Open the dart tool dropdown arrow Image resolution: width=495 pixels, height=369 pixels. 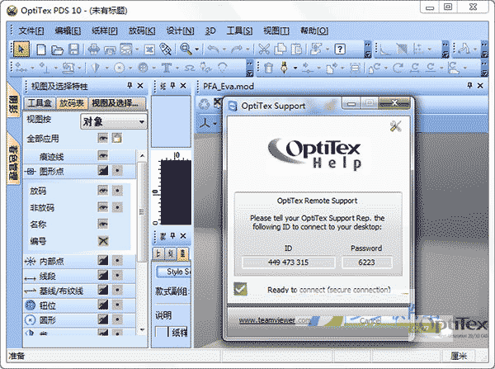[x=106, y=68]
